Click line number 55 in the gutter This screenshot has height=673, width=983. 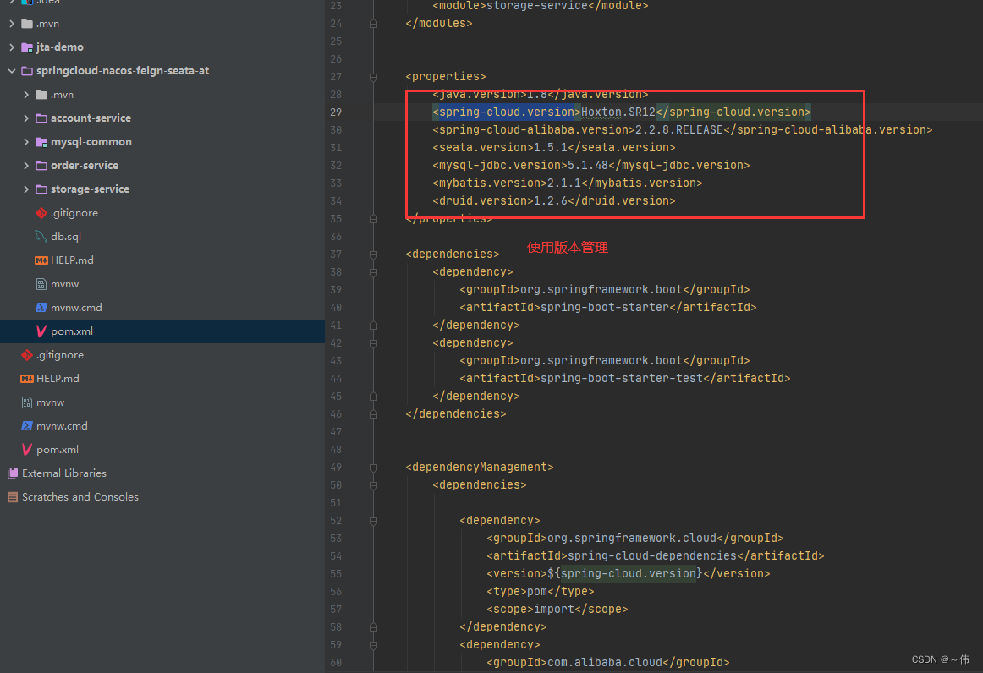pyautogui.click(x=336, y=573)
